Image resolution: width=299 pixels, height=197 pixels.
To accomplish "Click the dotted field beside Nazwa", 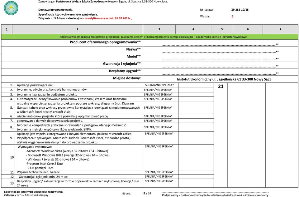I will (221, 52).
